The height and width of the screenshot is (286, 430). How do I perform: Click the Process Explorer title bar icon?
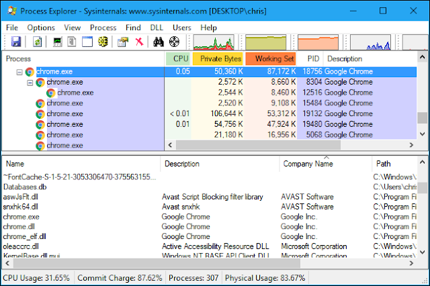click(12, 11)
